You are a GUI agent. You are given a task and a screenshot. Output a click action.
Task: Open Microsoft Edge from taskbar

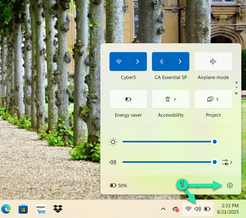click(6, 209)
